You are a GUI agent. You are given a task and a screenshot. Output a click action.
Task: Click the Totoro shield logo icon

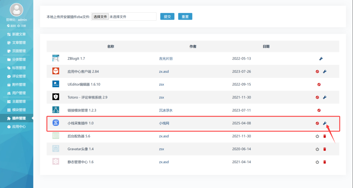tap(56, 97)
